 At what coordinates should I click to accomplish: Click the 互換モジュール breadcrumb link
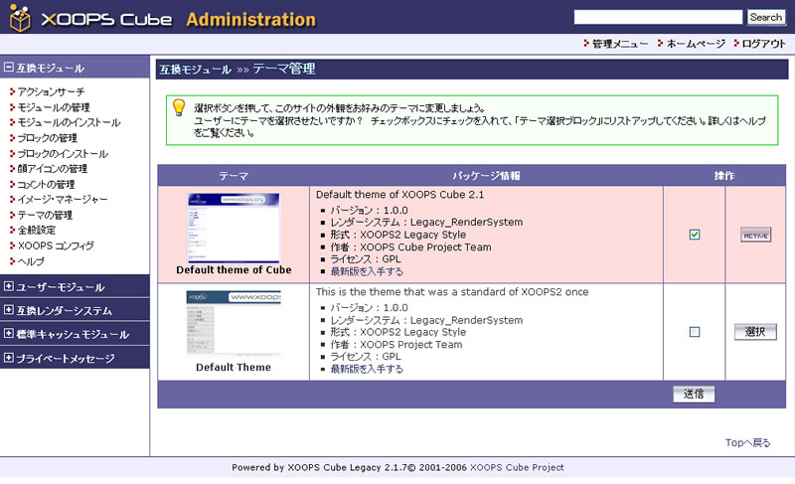pos(195,69)
